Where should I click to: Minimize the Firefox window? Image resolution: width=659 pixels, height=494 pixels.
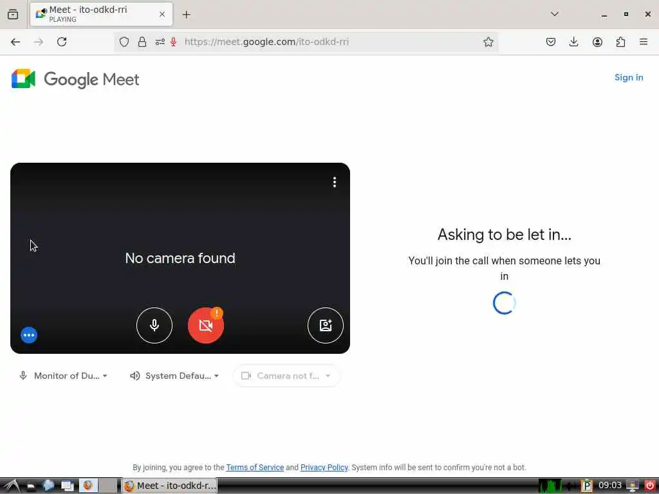coord(604,15)
